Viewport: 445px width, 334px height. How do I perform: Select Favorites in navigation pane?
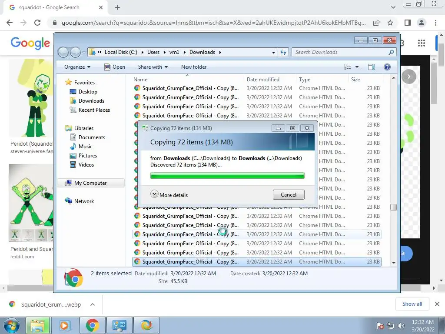pyautogui.click(x=84, y=82)
